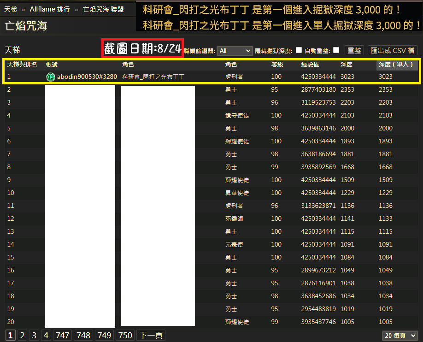
Task: Go to page 4
Action: [46, 335]
